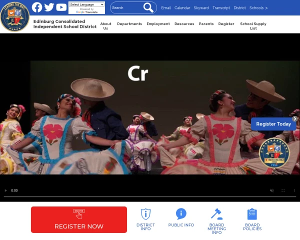Viewport: 300px width, 240px height.
Task: Open the Public Info speech bubble icon
Action: coord(181,214)
